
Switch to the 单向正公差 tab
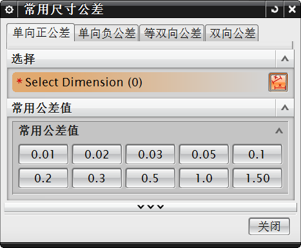point(41,33)
